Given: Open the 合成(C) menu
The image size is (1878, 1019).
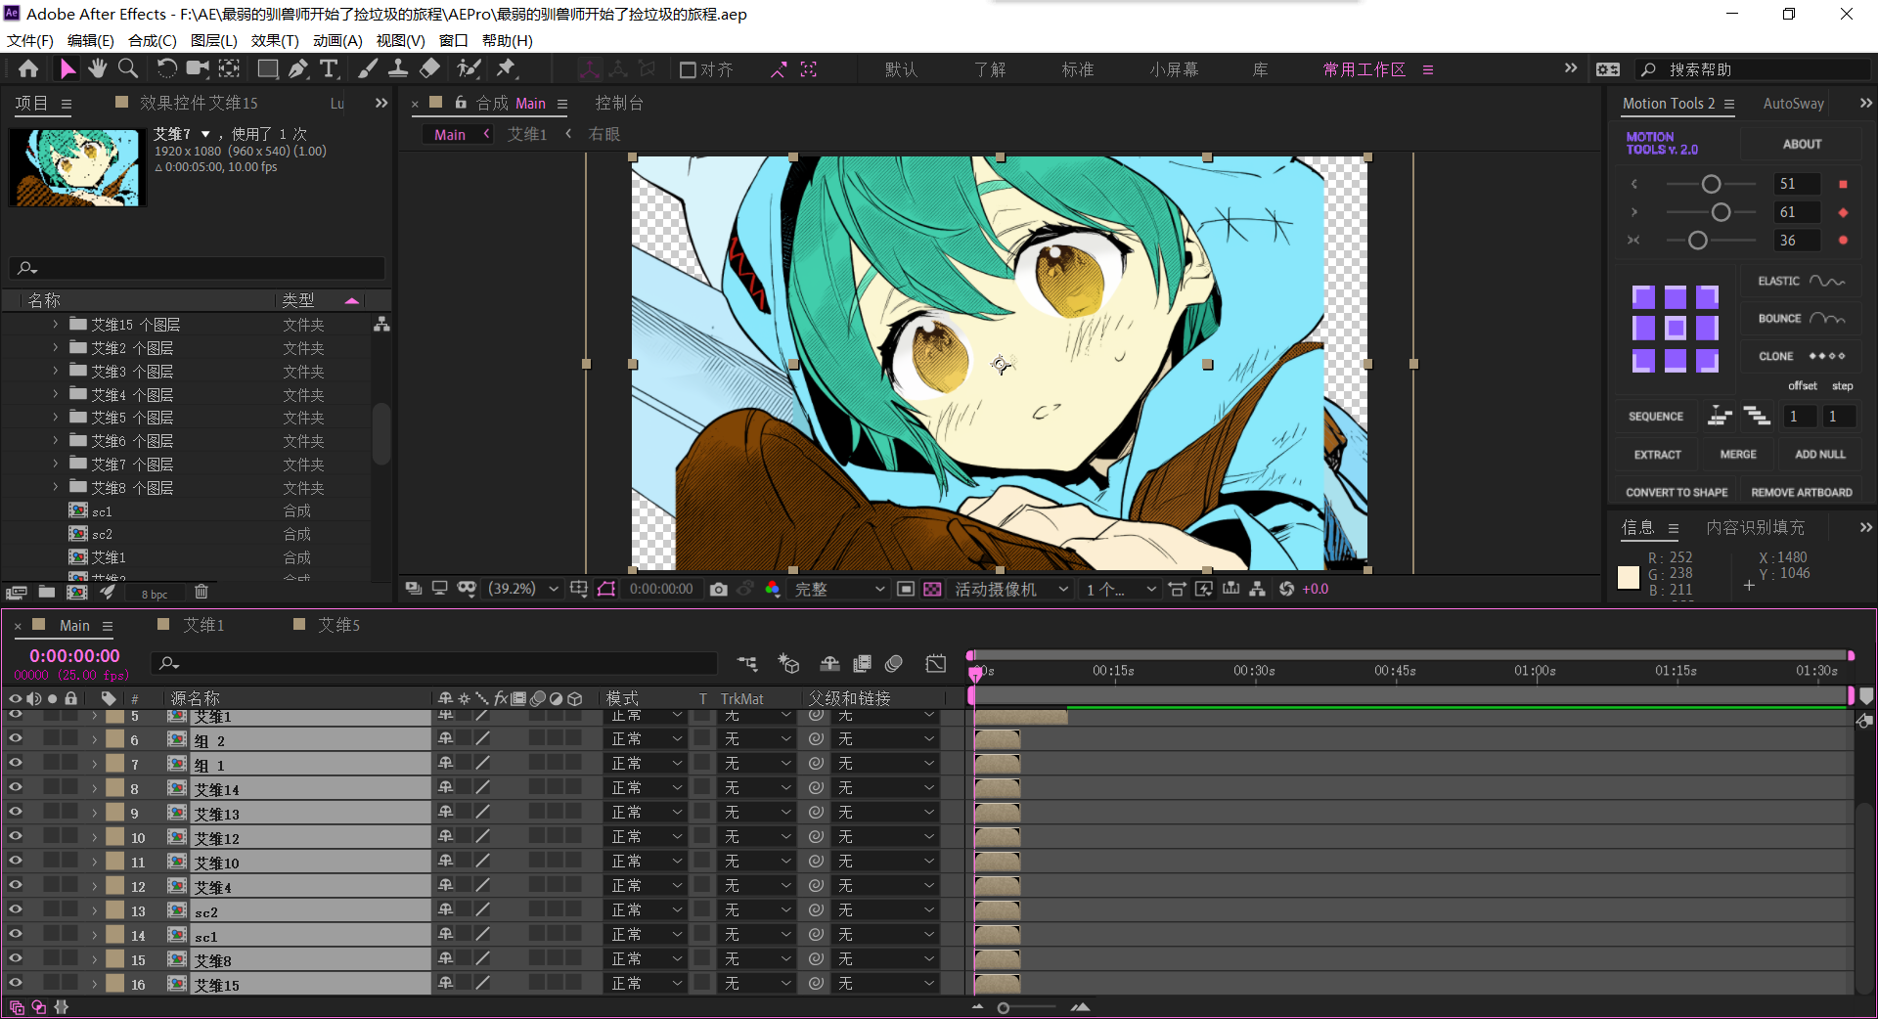Looking at the screenshot, I should [x=152, y=40].
